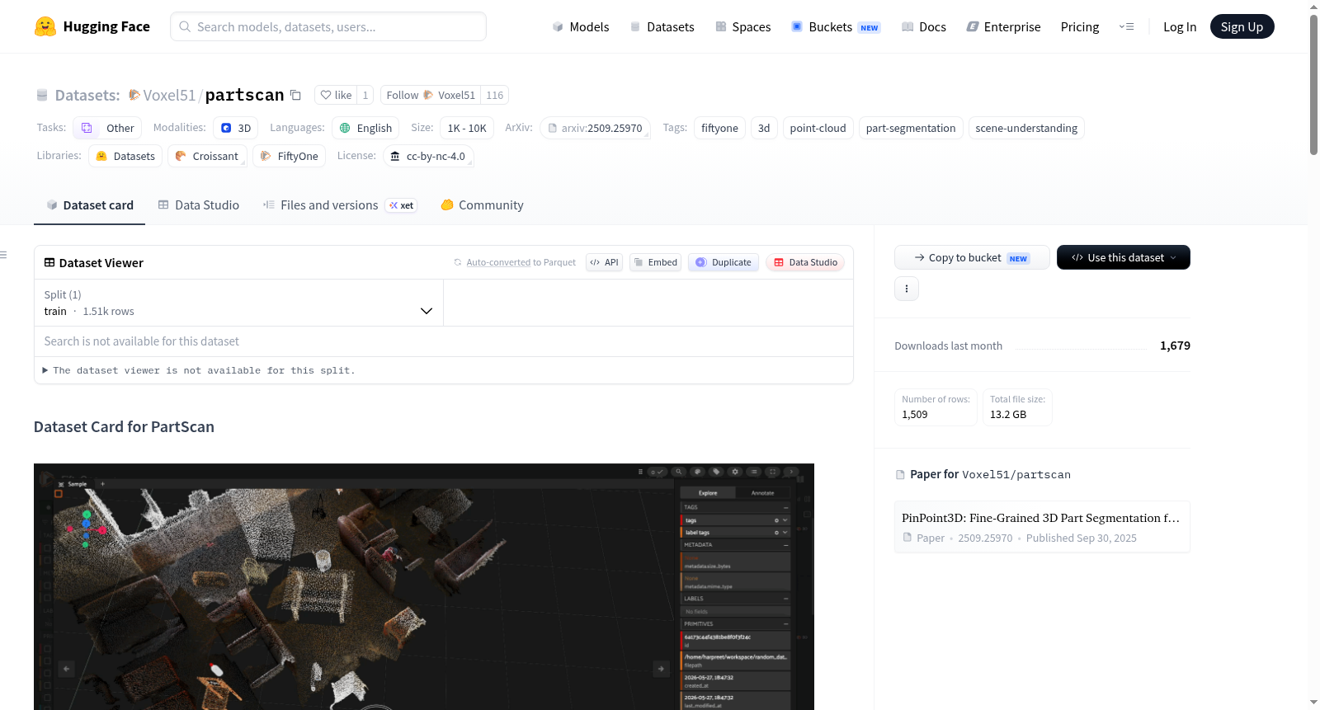
Task: Follow the Voxel51 organization
Action: 430,95
